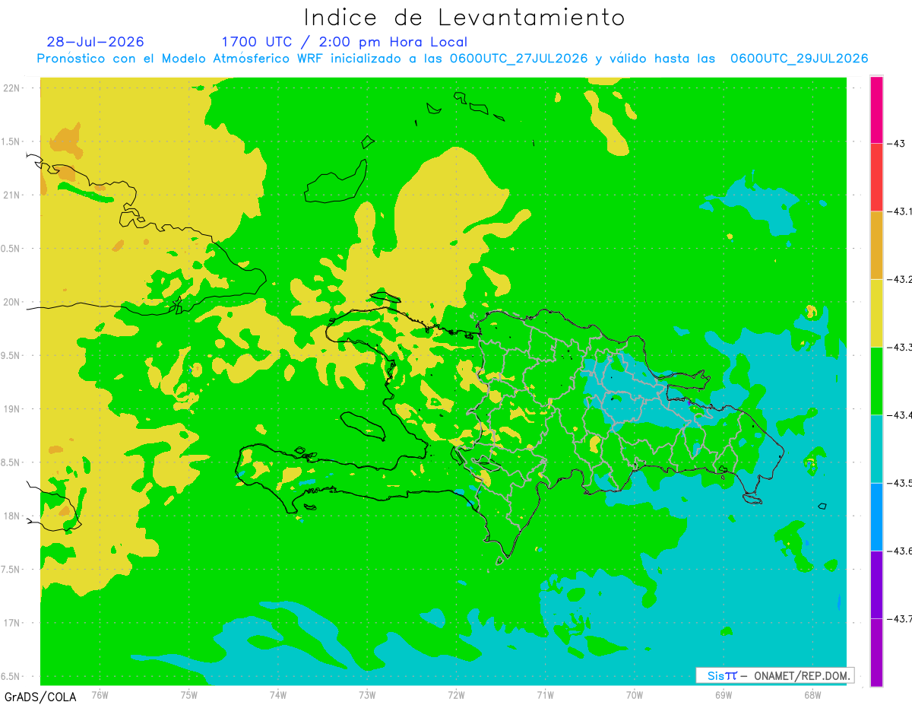Image resolution: width=912 pixels, height=705 pixels.
Task: Click the '-43' colorbar value
Action: (896, 144)
